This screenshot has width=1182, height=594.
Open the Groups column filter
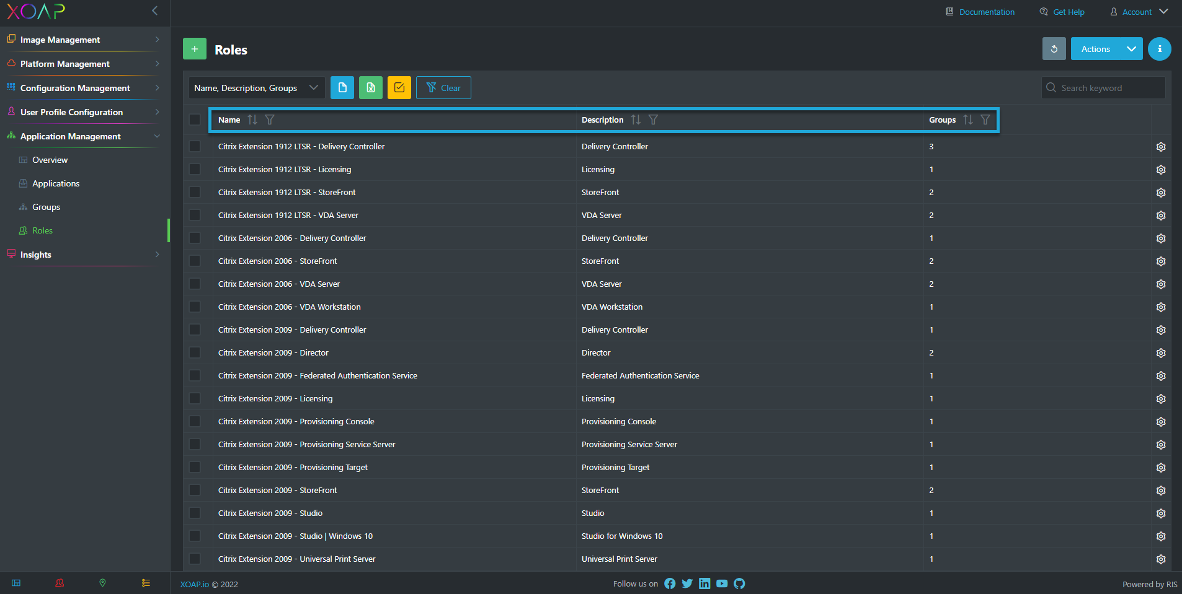click(x=985, y=120)
